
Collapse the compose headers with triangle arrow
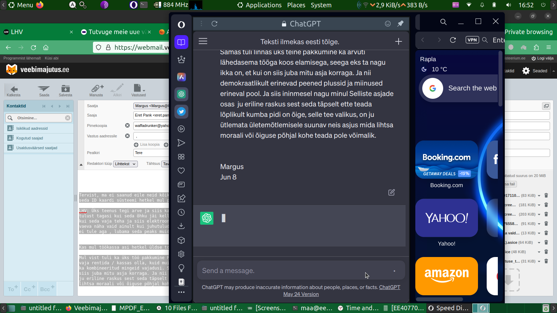click(81, 164)
